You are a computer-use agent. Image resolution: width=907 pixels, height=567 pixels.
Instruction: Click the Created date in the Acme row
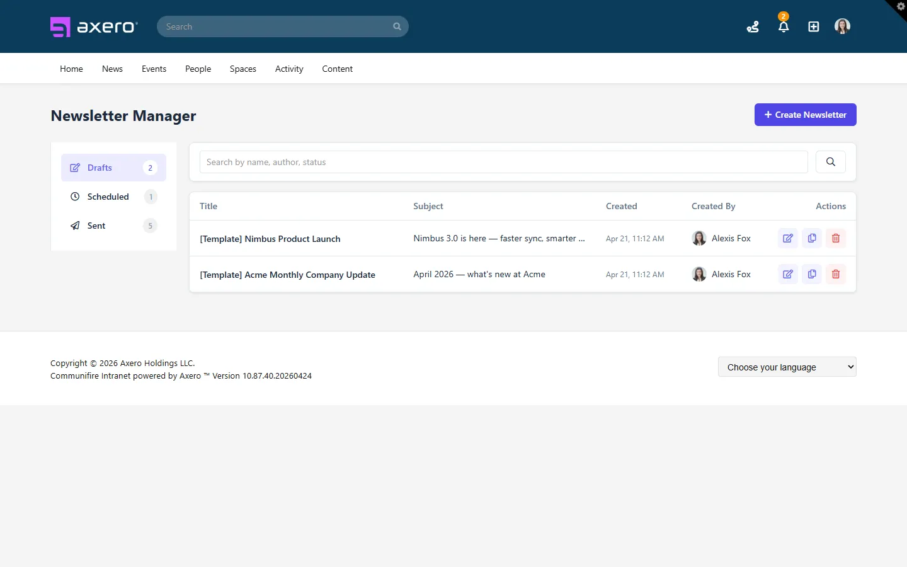pyautogui.click(x=635, y=275)
